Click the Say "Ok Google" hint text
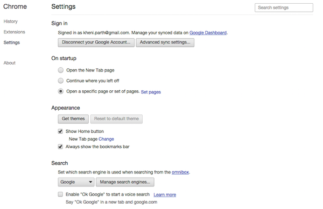The image size is (323, 209). pyautogui.click(x=111, y=202)
